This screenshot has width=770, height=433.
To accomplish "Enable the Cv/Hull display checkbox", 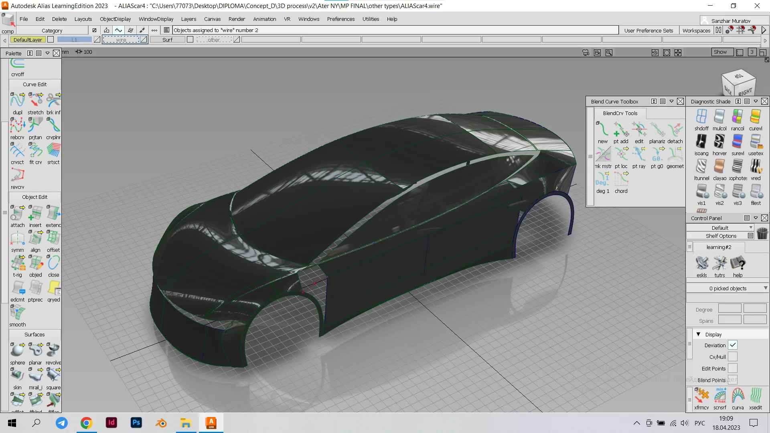I will [x=733, y=357].
